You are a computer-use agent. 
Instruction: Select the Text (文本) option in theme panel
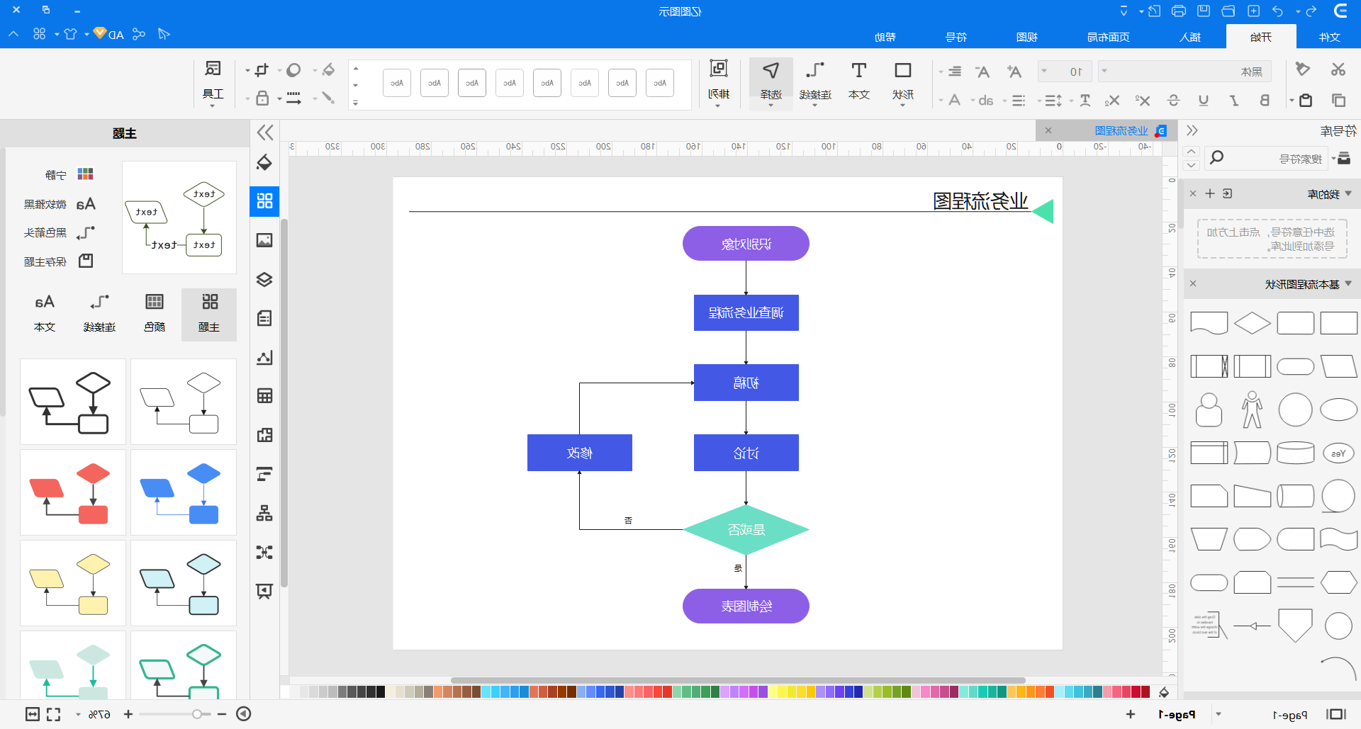pyautogui.click(x=45, y=313)
